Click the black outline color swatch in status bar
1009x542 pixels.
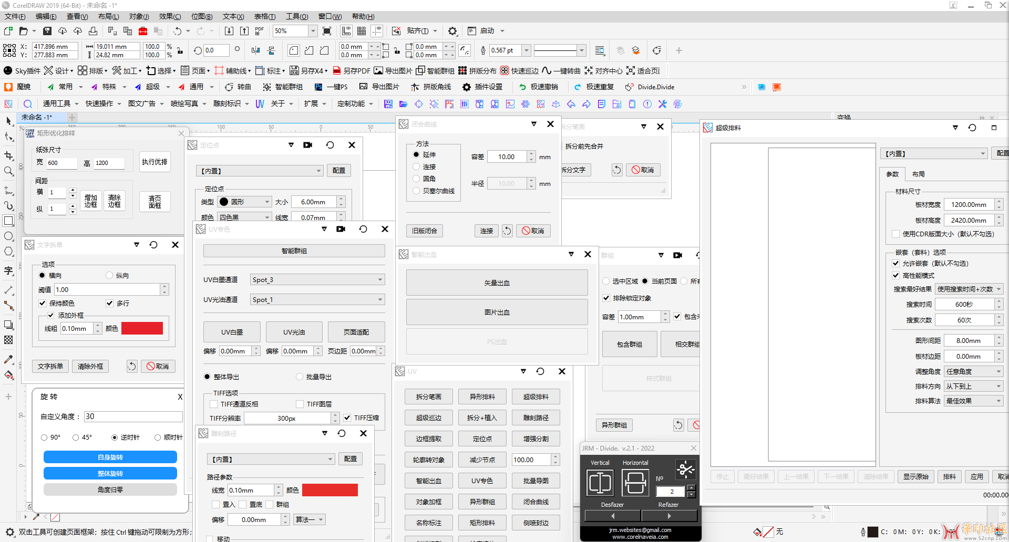pyautogui.click(x=873, y=532)
